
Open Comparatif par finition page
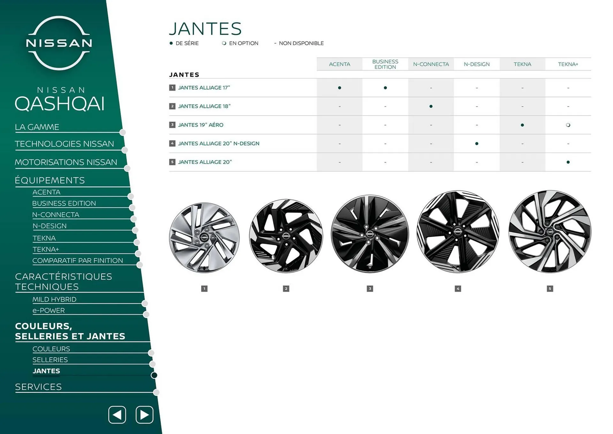tap(78, 260)
